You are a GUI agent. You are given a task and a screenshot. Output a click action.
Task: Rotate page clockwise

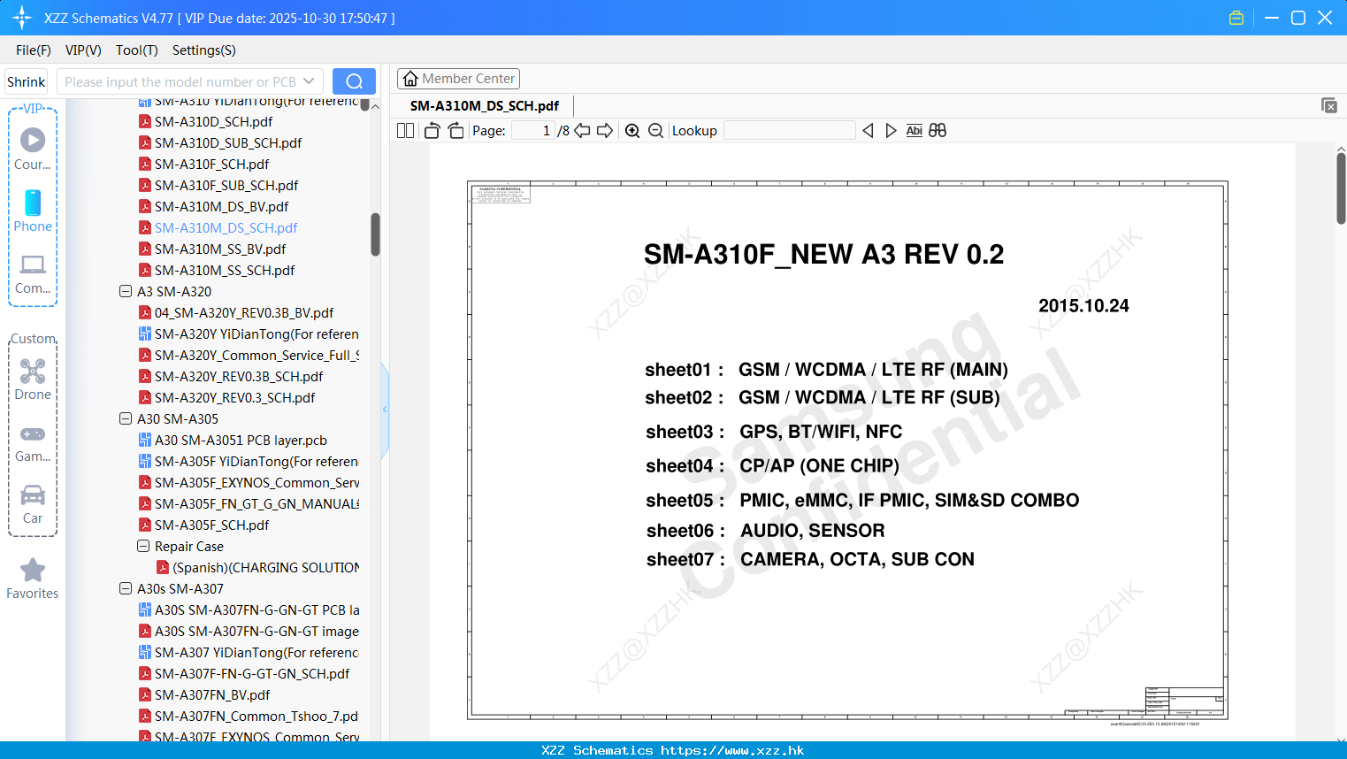455,131
